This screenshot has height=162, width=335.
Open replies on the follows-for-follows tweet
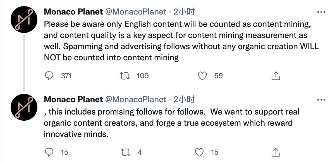pyautogui.click(x=50, y=153)
